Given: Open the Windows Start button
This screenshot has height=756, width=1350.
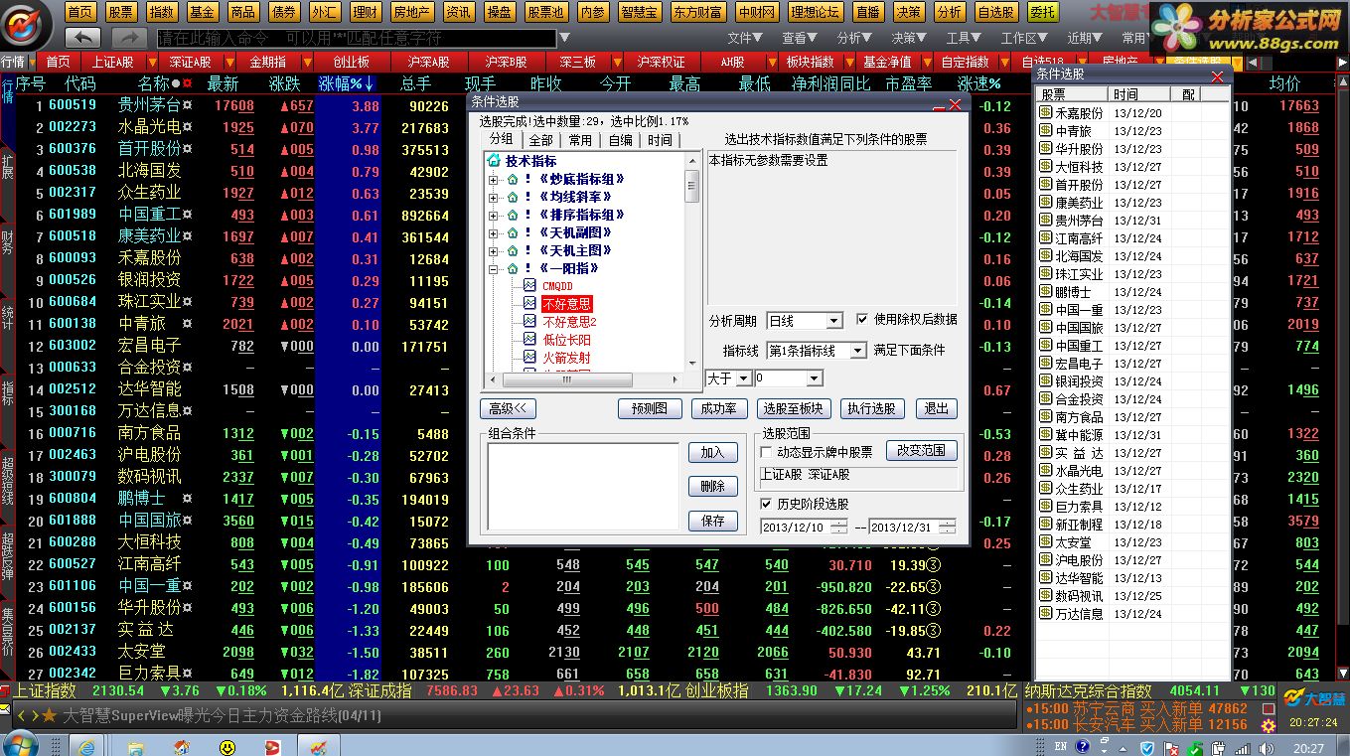Looking at the screenshot, I should point(21,745).
